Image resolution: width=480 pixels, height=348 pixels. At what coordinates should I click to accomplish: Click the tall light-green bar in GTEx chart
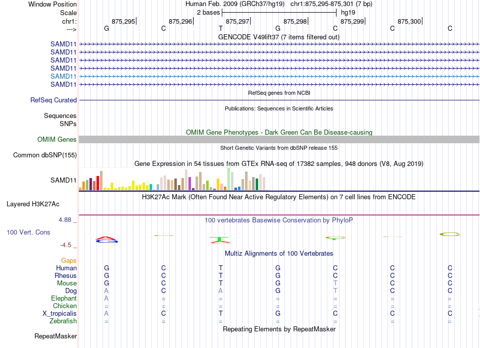pos(229,179)
